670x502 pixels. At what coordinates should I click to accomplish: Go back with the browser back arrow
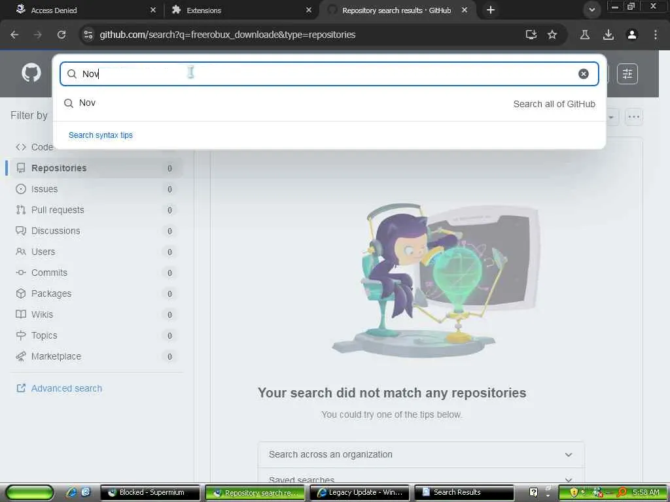pyautogui.click(x=14, y=35)
